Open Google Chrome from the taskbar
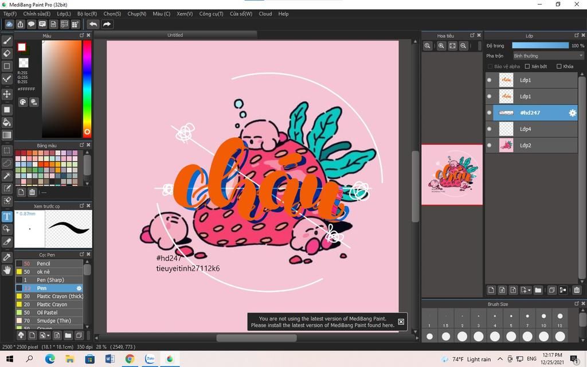The width and height of the screenshot is (587, 367). tap(130, 359)
